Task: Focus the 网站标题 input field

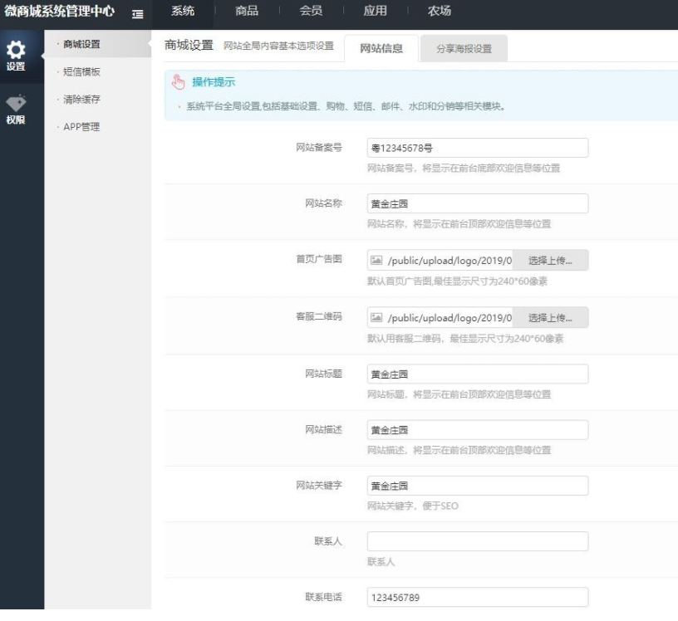Action: tap(478, 374)
